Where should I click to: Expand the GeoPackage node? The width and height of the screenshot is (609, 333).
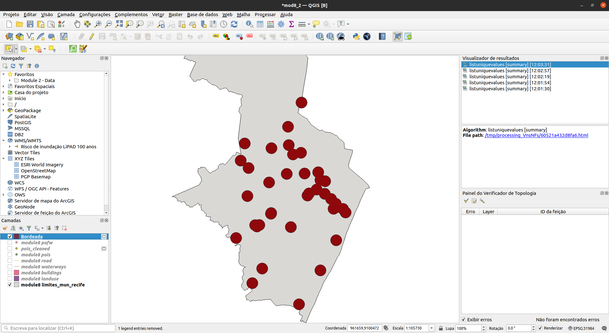pyautogui.click(x=3, y=111)
